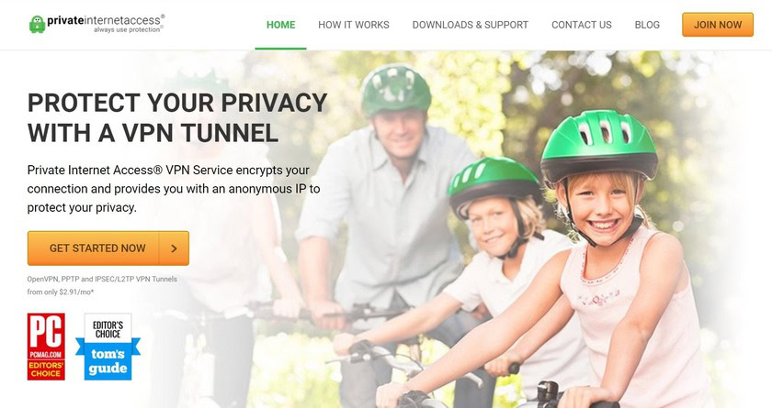Viewport: 772px width, 408px height.
Task: Click the 'from only $2.91/mo' pricing text
Action: click(61, 292)
